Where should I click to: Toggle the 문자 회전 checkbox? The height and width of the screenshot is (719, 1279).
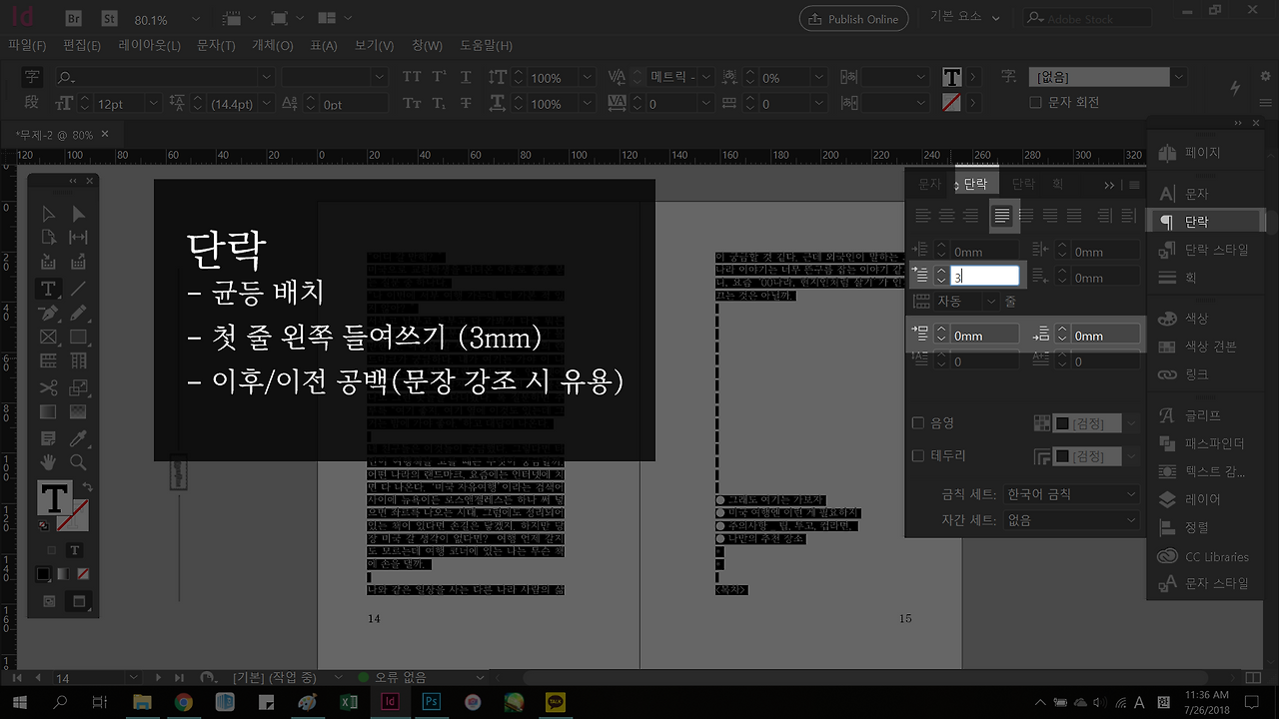[x=1035, y=102]
